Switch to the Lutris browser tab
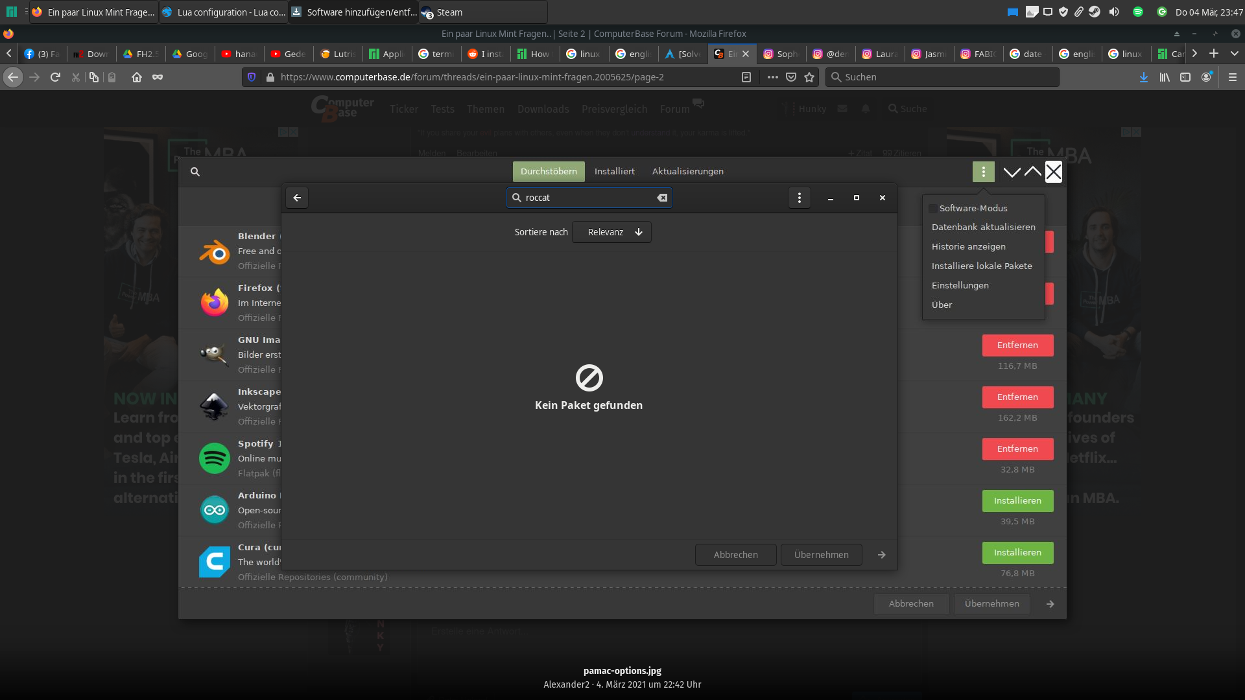Image resolution: width=1245 pixels, height=700 pixels. (337, 54)
